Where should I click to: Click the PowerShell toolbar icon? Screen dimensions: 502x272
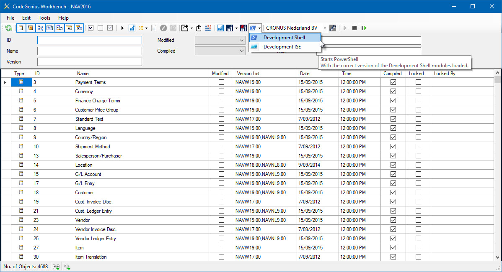tap(253, 28)
